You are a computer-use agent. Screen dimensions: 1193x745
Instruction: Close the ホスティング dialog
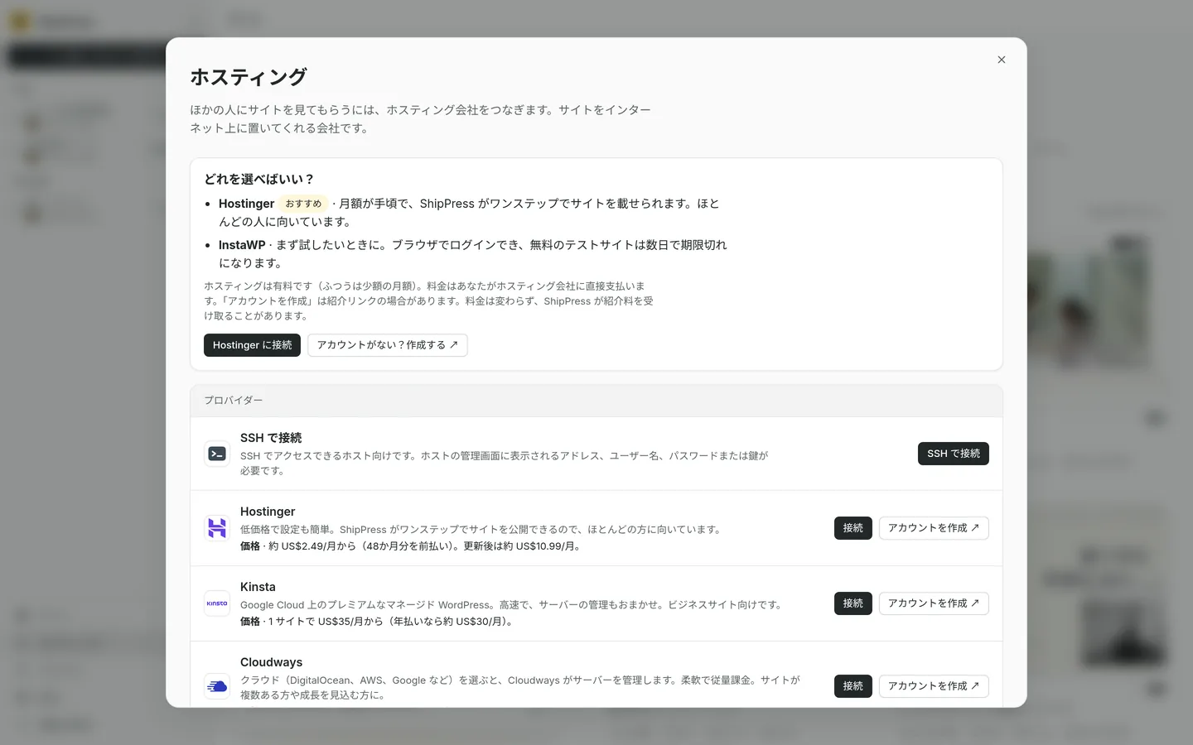click(x=1002, y=60)
